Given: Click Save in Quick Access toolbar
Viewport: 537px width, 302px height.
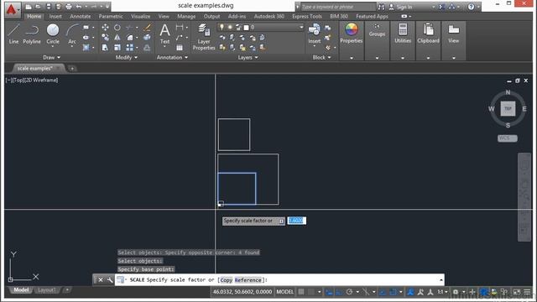Looking at the screenshot, I should coord(49,7).
